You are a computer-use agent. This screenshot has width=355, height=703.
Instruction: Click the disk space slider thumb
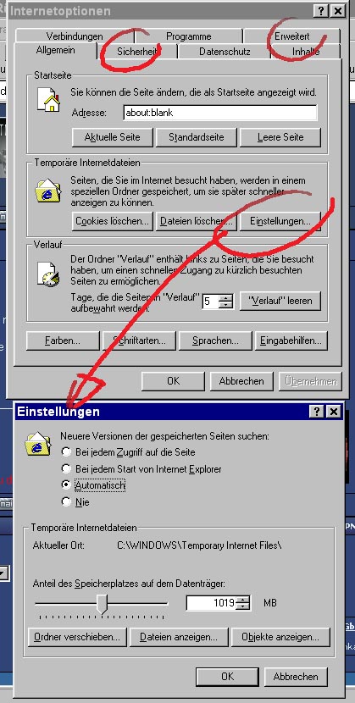103,605
